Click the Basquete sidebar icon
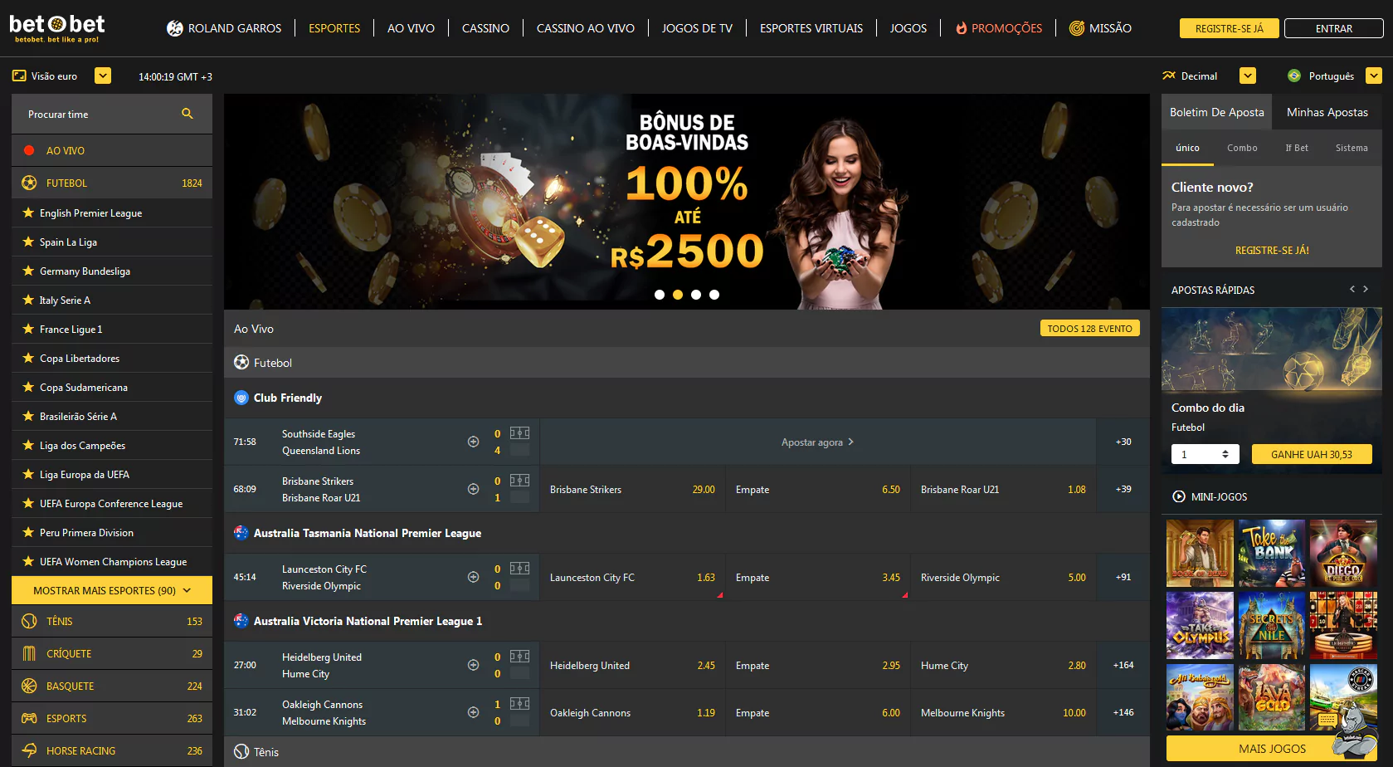Screen dimensions: 1393x767 29,686
